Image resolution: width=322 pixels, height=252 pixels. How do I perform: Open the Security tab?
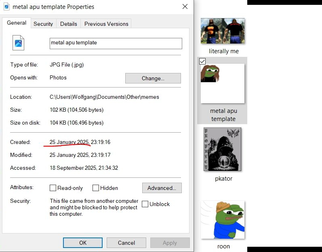(43, 24)
